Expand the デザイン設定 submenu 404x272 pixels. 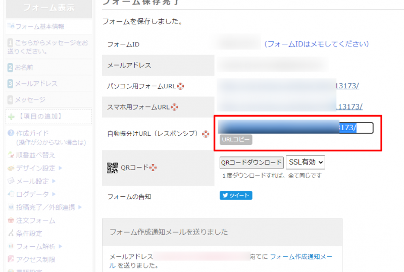point(60,168)
